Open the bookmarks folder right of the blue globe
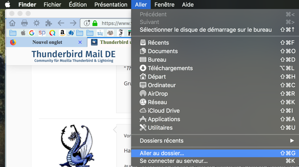This screenshot has height=167, width=299. tap(80, 33)
